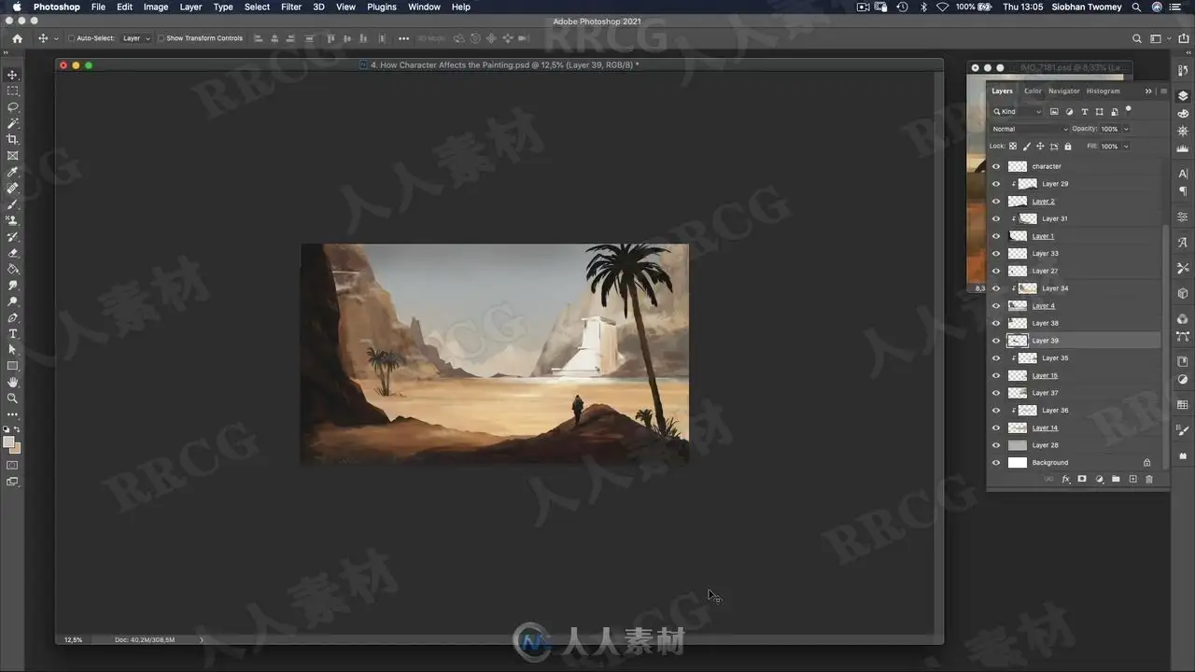Image resolution: width=1195 pixels, height=672 pixels.
Task: Select the Hand tool
Action: click(x=12, y=383)
